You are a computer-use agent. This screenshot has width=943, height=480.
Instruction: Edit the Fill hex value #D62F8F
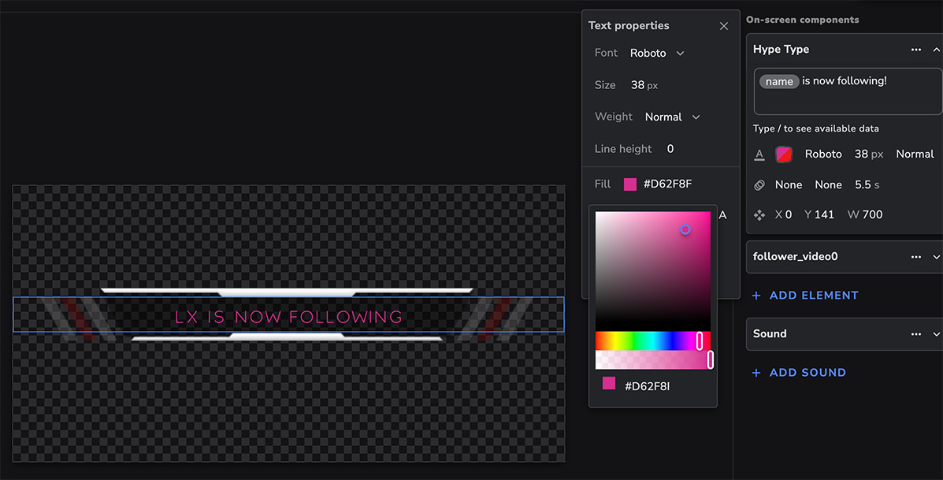coord(667,184)
